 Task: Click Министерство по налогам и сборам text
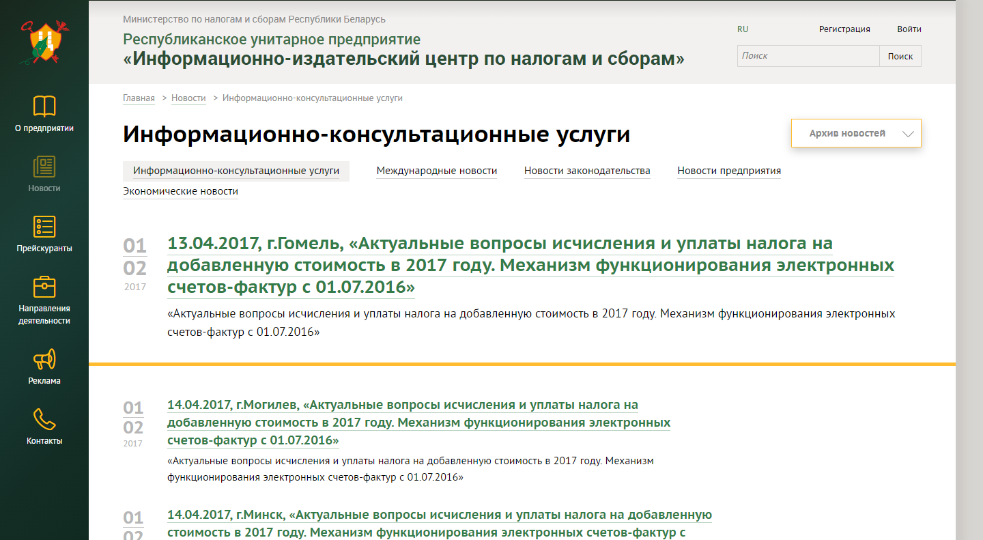pyautogui.click(x=254, y=20)
